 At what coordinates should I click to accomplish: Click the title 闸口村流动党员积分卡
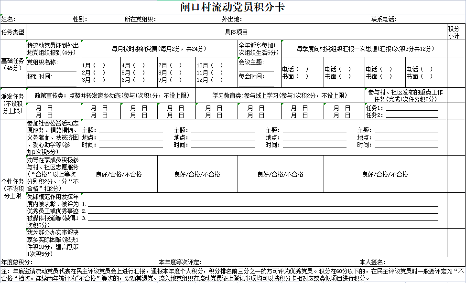[x=233, y=8]
